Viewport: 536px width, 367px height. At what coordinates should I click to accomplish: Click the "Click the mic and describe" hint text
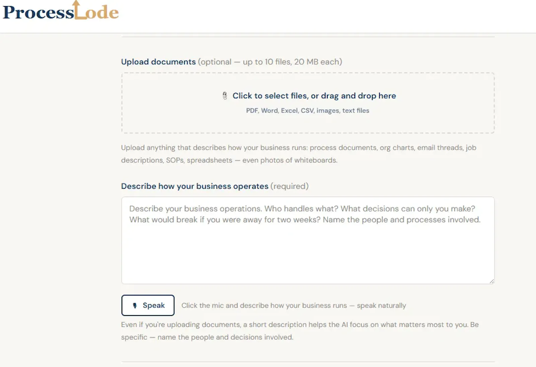click(294, 305)
